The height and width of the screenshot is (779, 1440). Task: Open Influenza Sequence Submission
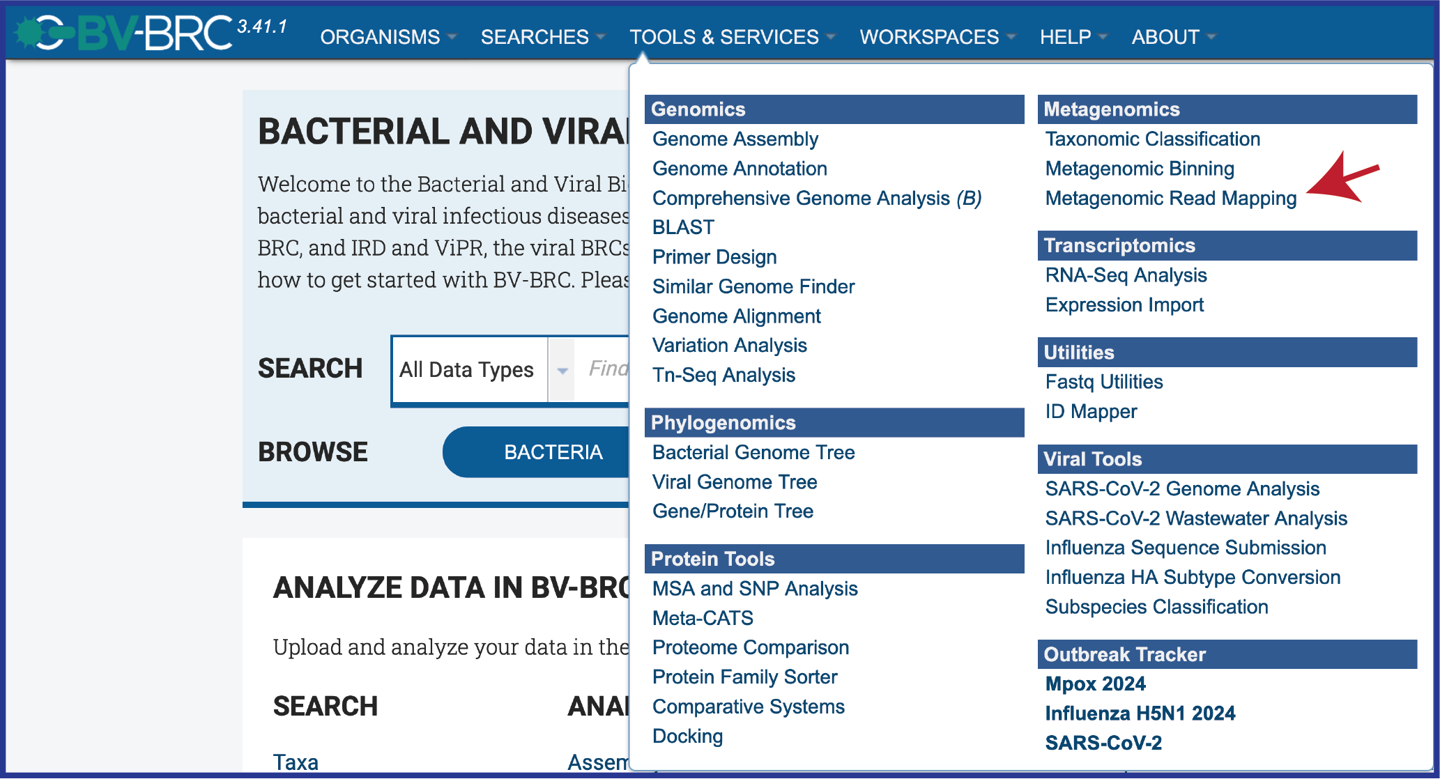point(1186,548)
